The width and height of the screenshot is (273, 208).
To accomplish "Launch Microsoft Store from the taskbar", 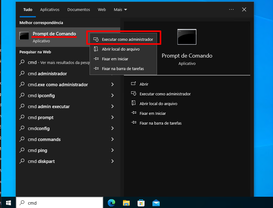I will [x=141, y=203].
